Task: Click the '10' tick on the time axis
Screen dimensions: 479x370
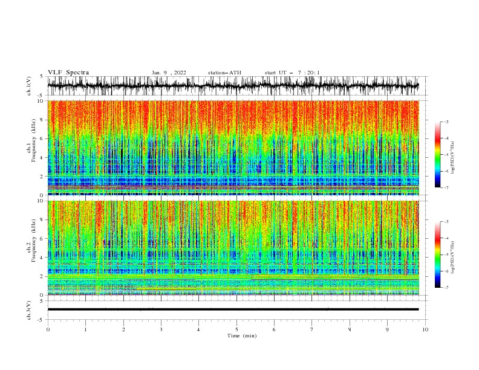Action: click(425, 329)
